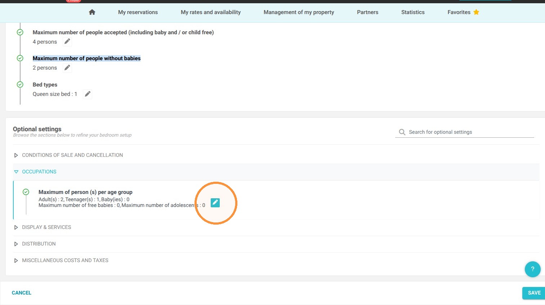
Task: Click 'Maximum number of free babies' line
Action: point(122,205)
